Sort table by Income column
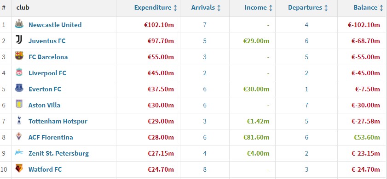The image size is (387, 179). point(259,8)
